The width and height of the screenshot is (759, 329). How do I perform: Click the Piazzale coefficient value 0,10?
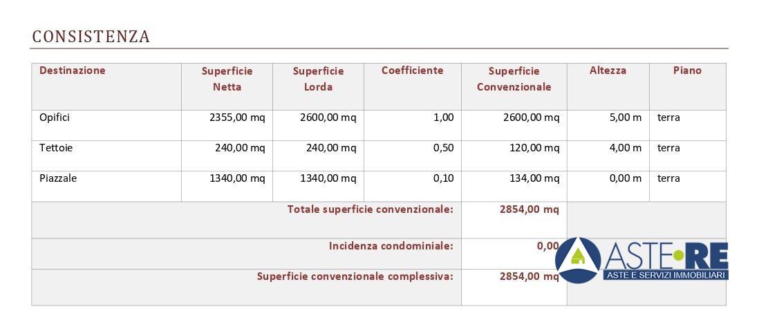(443, 178)
